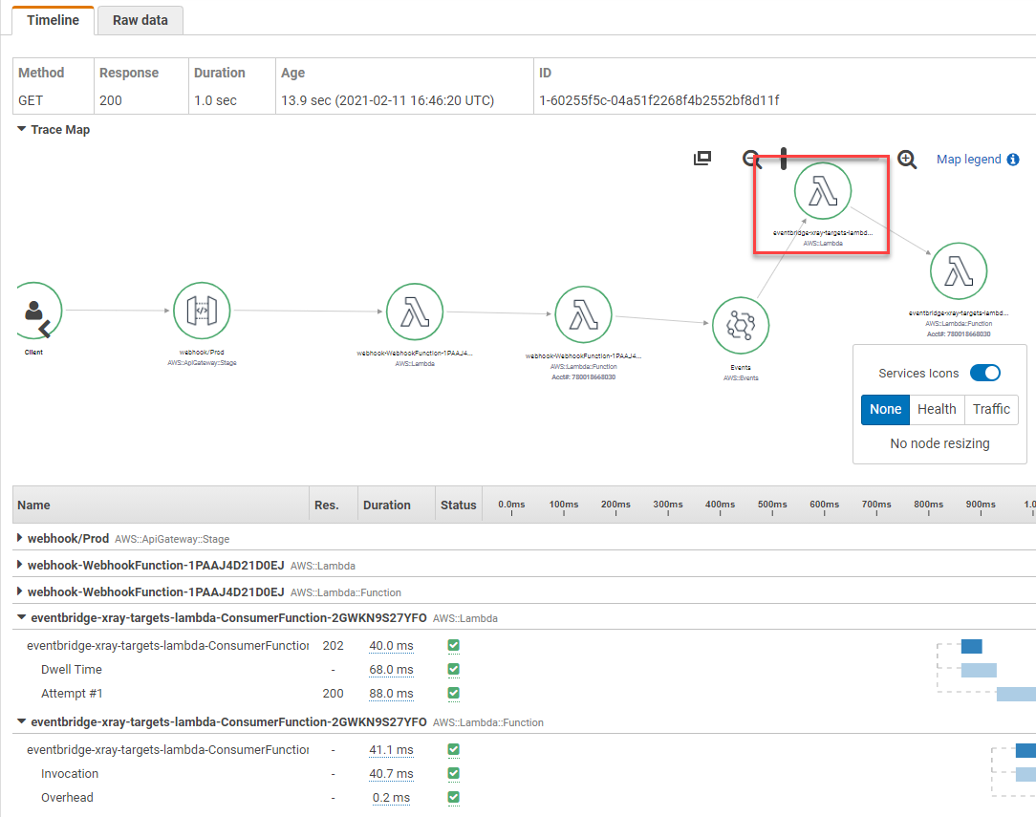
Task: Click status check for Overhead row
Action: tap(453, 797)
